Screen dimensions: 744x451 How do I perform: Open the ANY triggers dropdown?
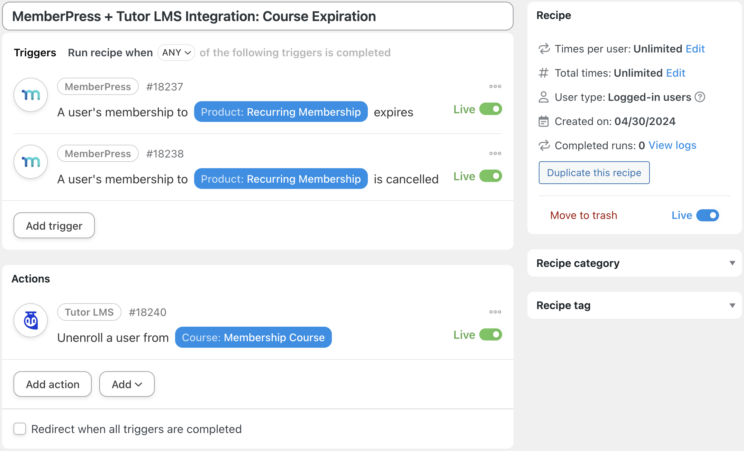coord(176,52)
